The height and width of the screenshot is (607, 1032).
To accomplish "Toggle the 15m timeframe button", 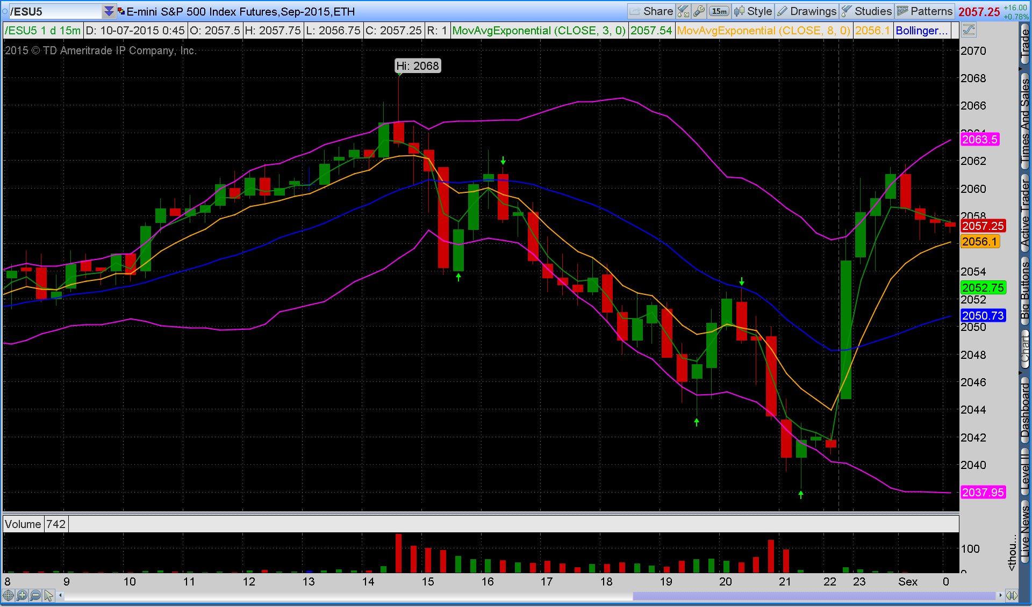I will pos(719,11).
